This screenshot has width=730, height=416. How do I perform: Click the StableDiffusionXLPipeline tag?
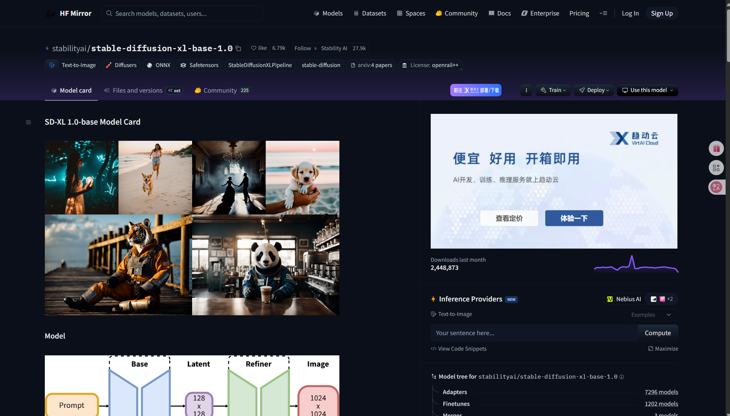point(260,65)
